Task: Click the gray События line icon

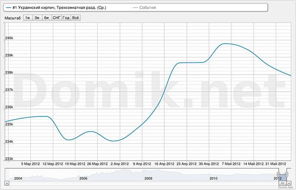Action: pos(135,7)
